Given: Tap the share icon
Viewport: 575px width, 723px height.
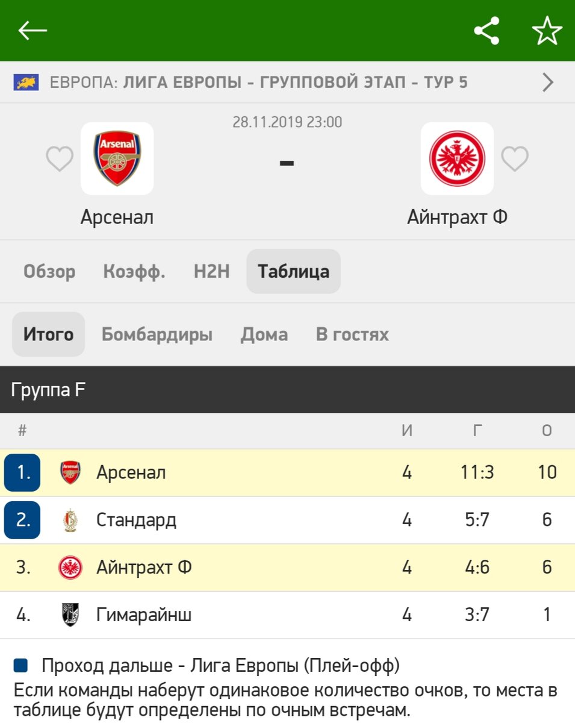Looking at the screenshot, I should pyautogui.click(x=487, y=31).
